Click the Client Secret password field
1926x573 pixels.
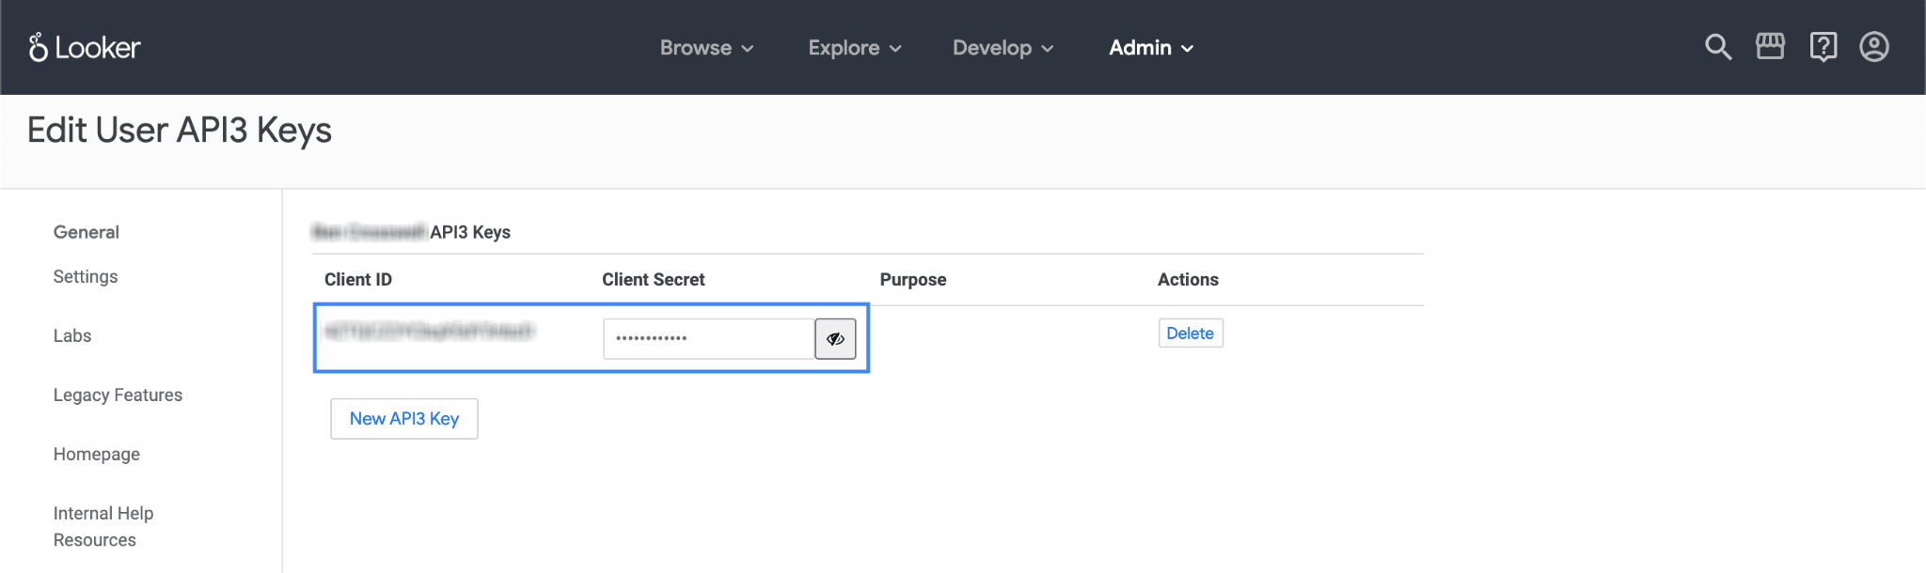point(709,339)
